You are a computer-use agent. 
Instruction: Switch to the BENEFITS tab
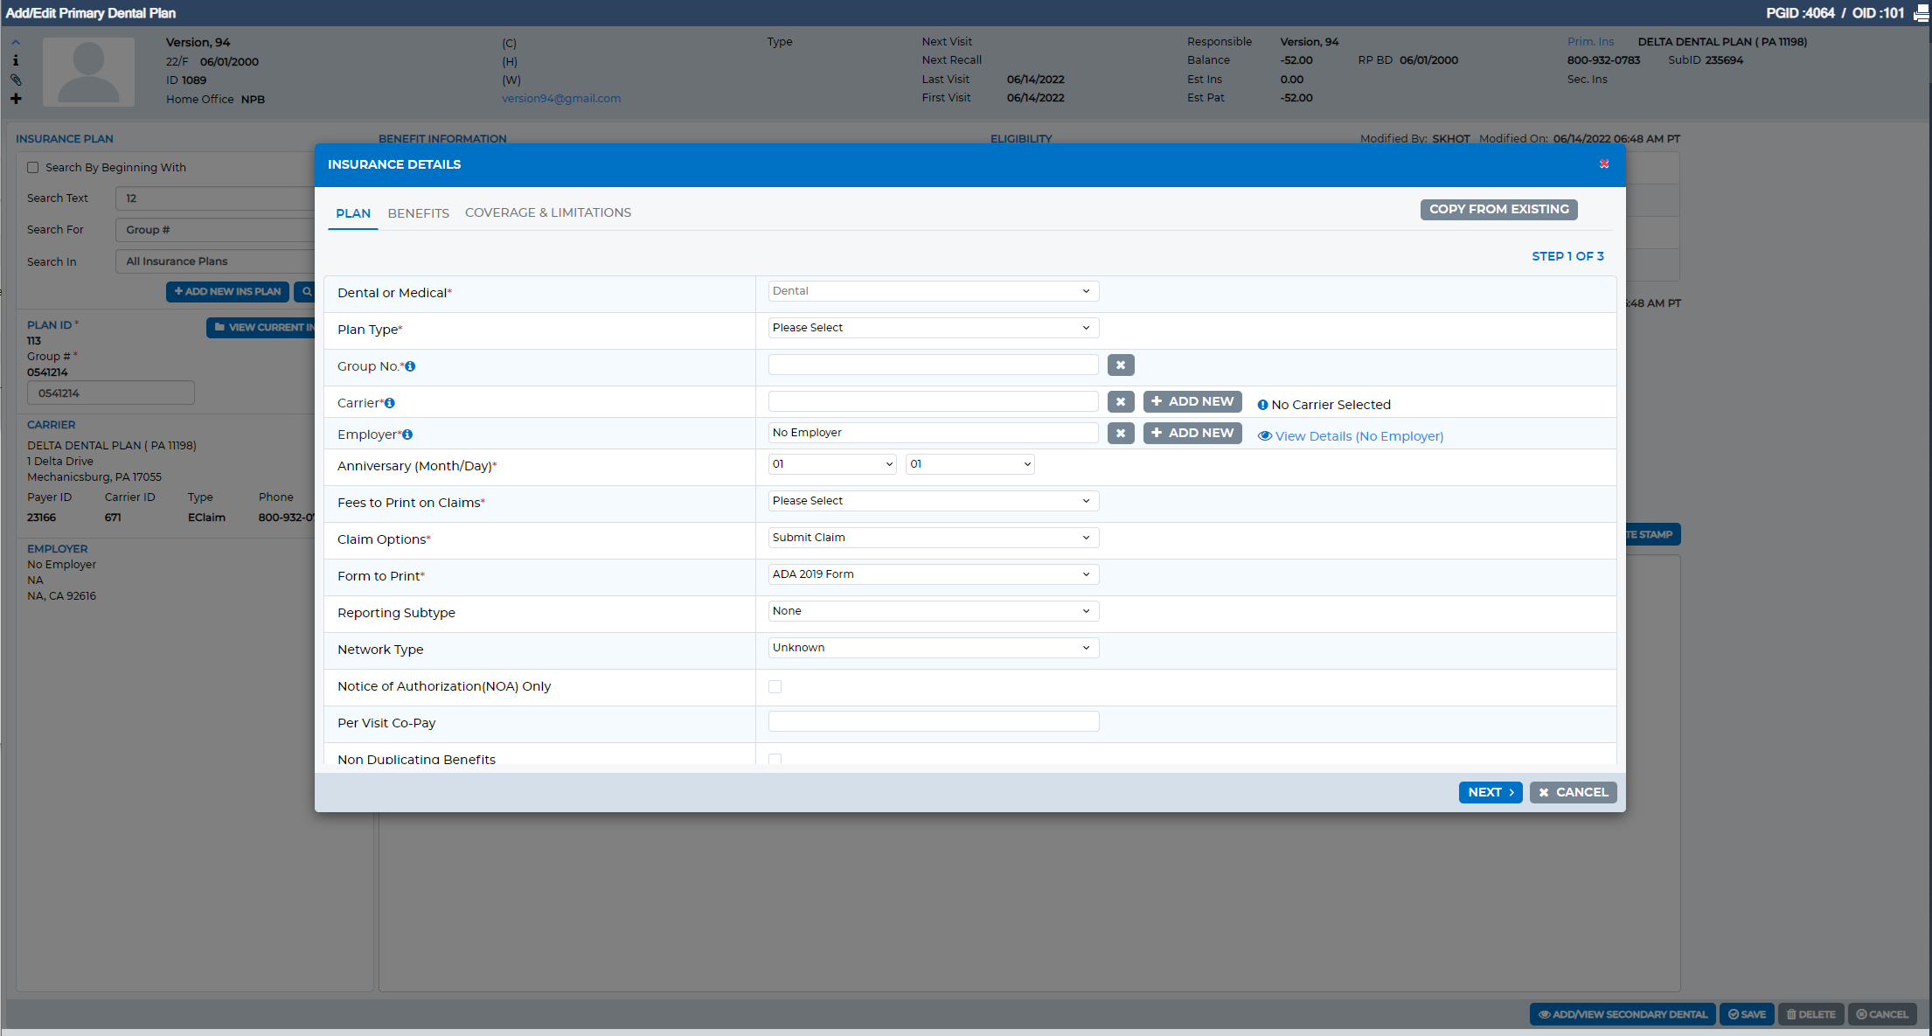coord(419,213)
